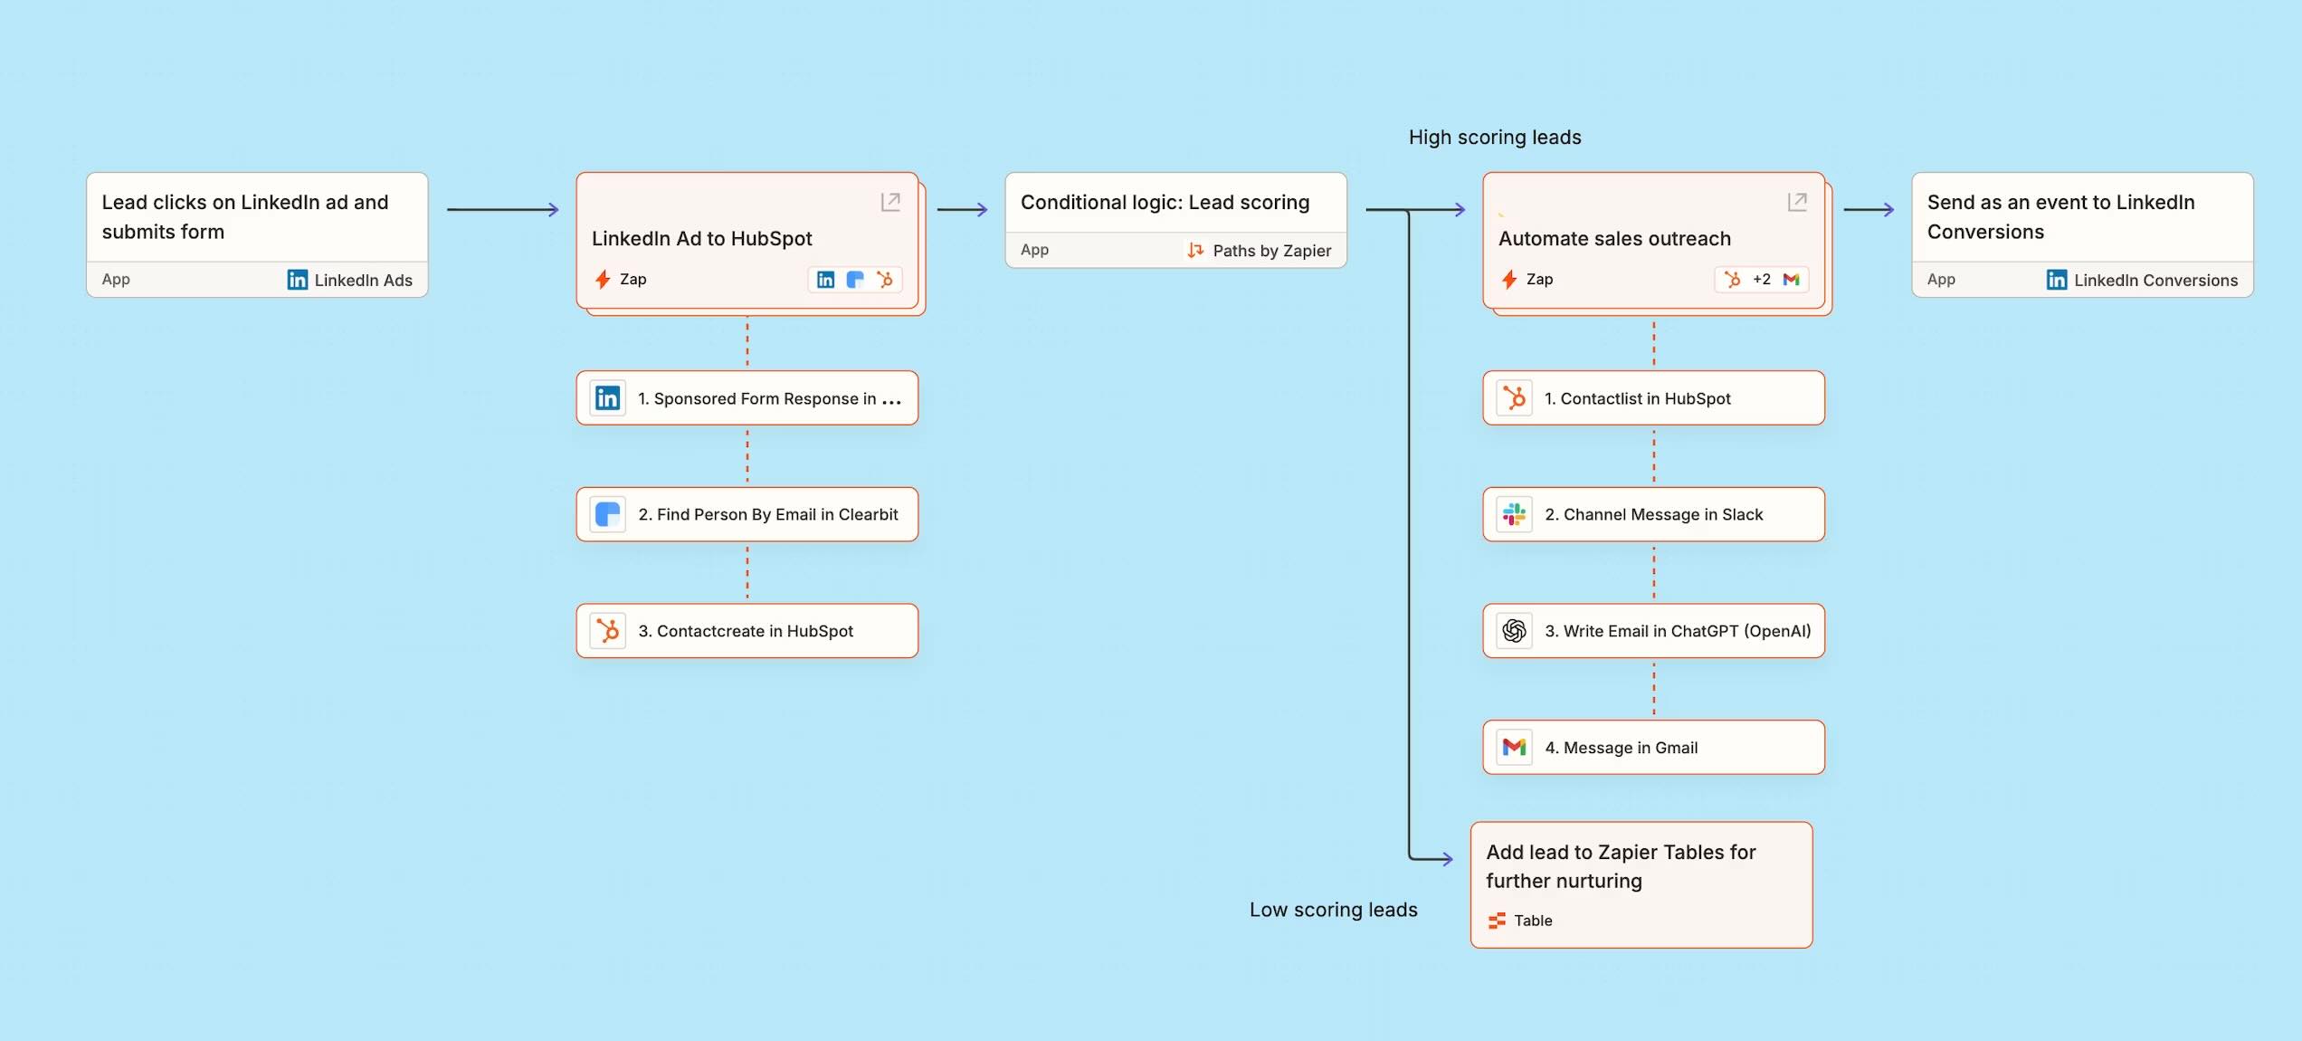2302x1041 pixels.
Task: Click LinkedIn icon in Sponsored Form Response step
Action: 608,398
